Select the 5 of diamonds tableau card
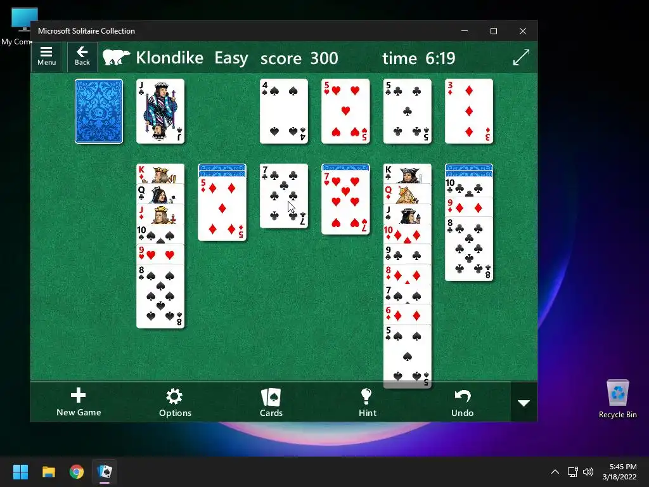The image size is (649, 487). click(x=222, y=209)
